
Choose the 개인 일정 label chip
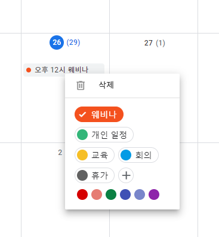pos(104,135)
